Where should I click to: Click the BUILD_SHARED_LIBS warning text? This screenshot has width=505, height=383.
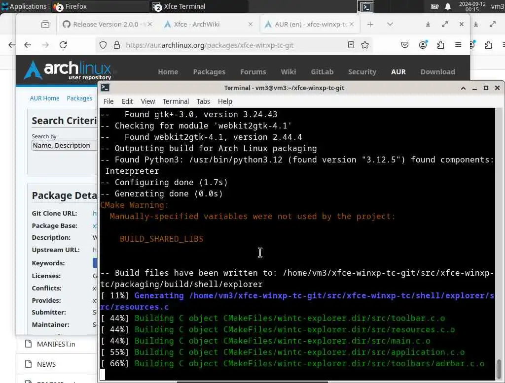click(x=161, y=239)
